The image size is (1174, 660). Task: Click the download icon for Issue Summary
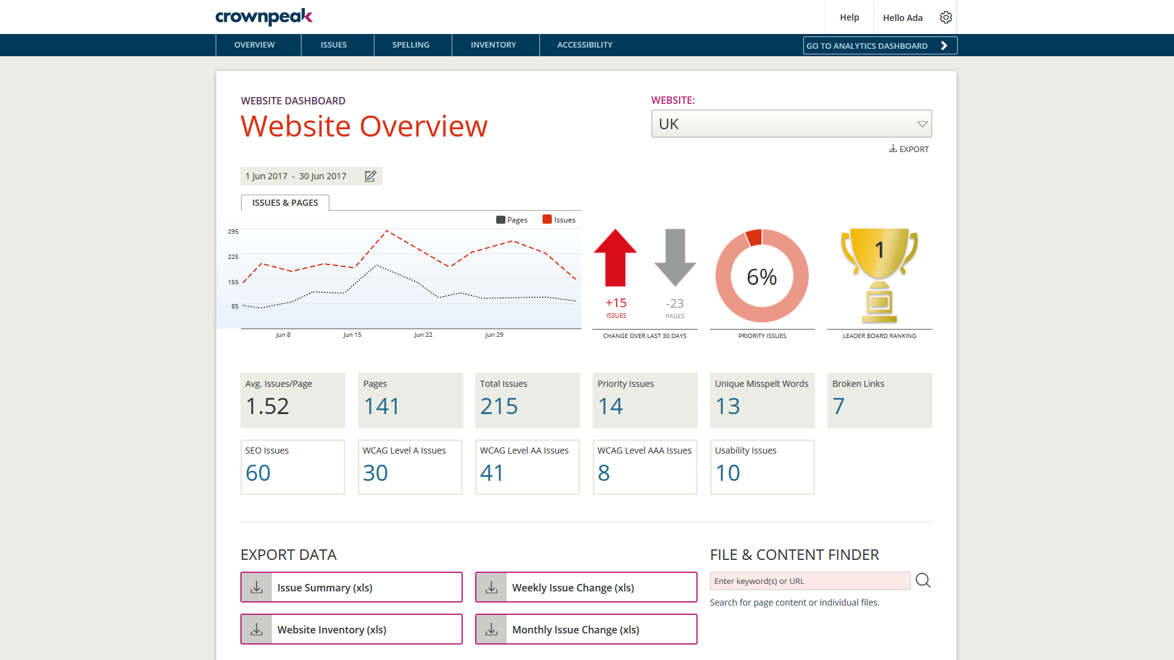point(256,587)
